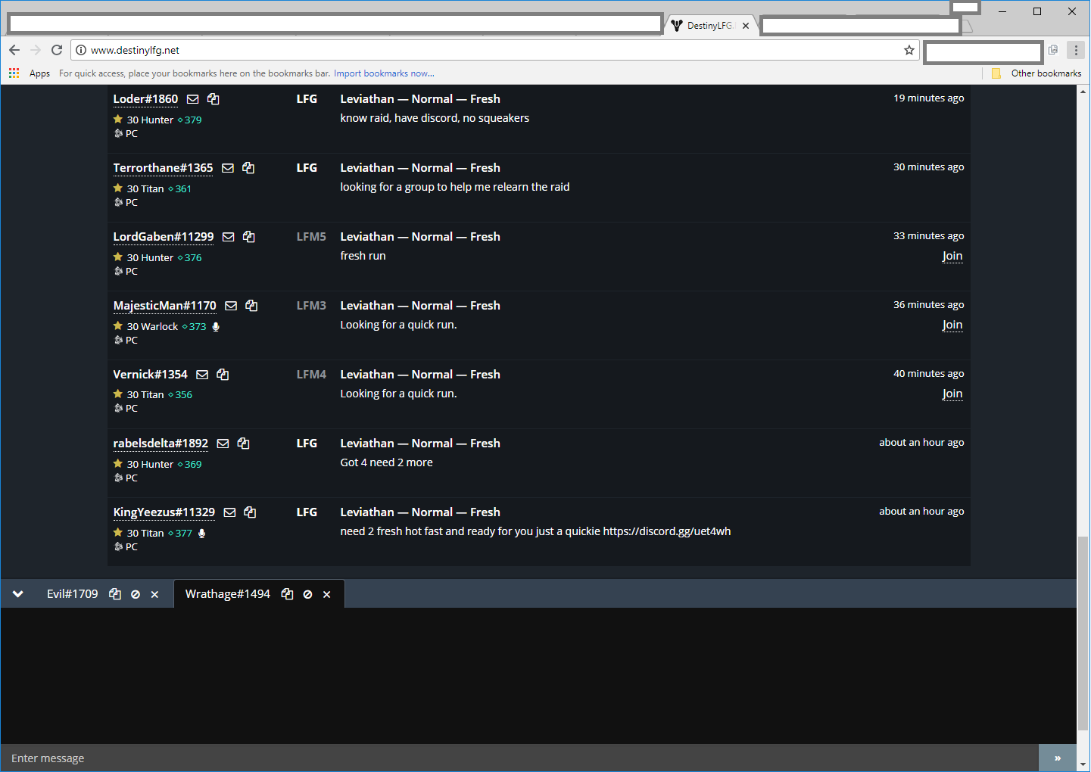Click the '19 minutes ago' timestamp

point(929,98)
